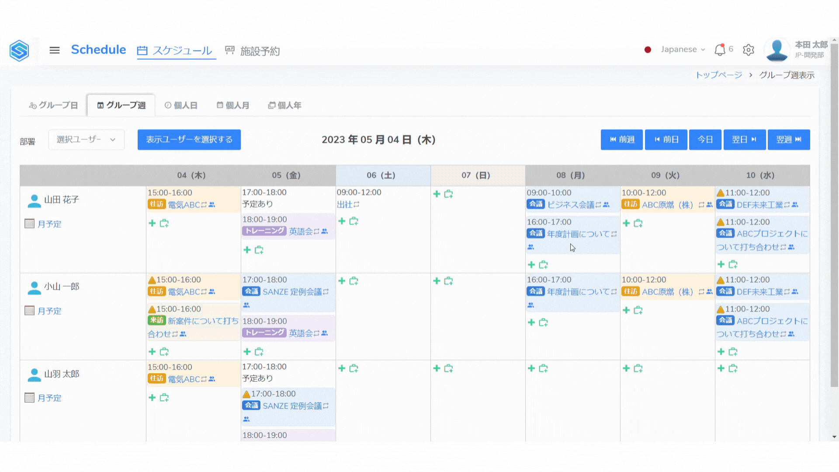Toggle 月予定 checkbox for 山田 花子
The height and width of the screenshot is (472, 839).
pos(29,224)
